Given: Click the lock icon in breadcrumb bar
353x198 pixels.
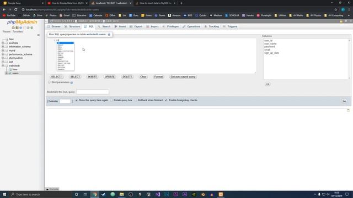Looking at the screenshot, I should (x=341, y=21).
